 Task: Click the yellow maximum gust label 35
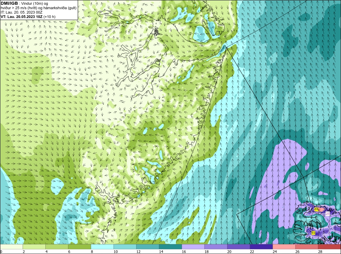click(316, 209)
